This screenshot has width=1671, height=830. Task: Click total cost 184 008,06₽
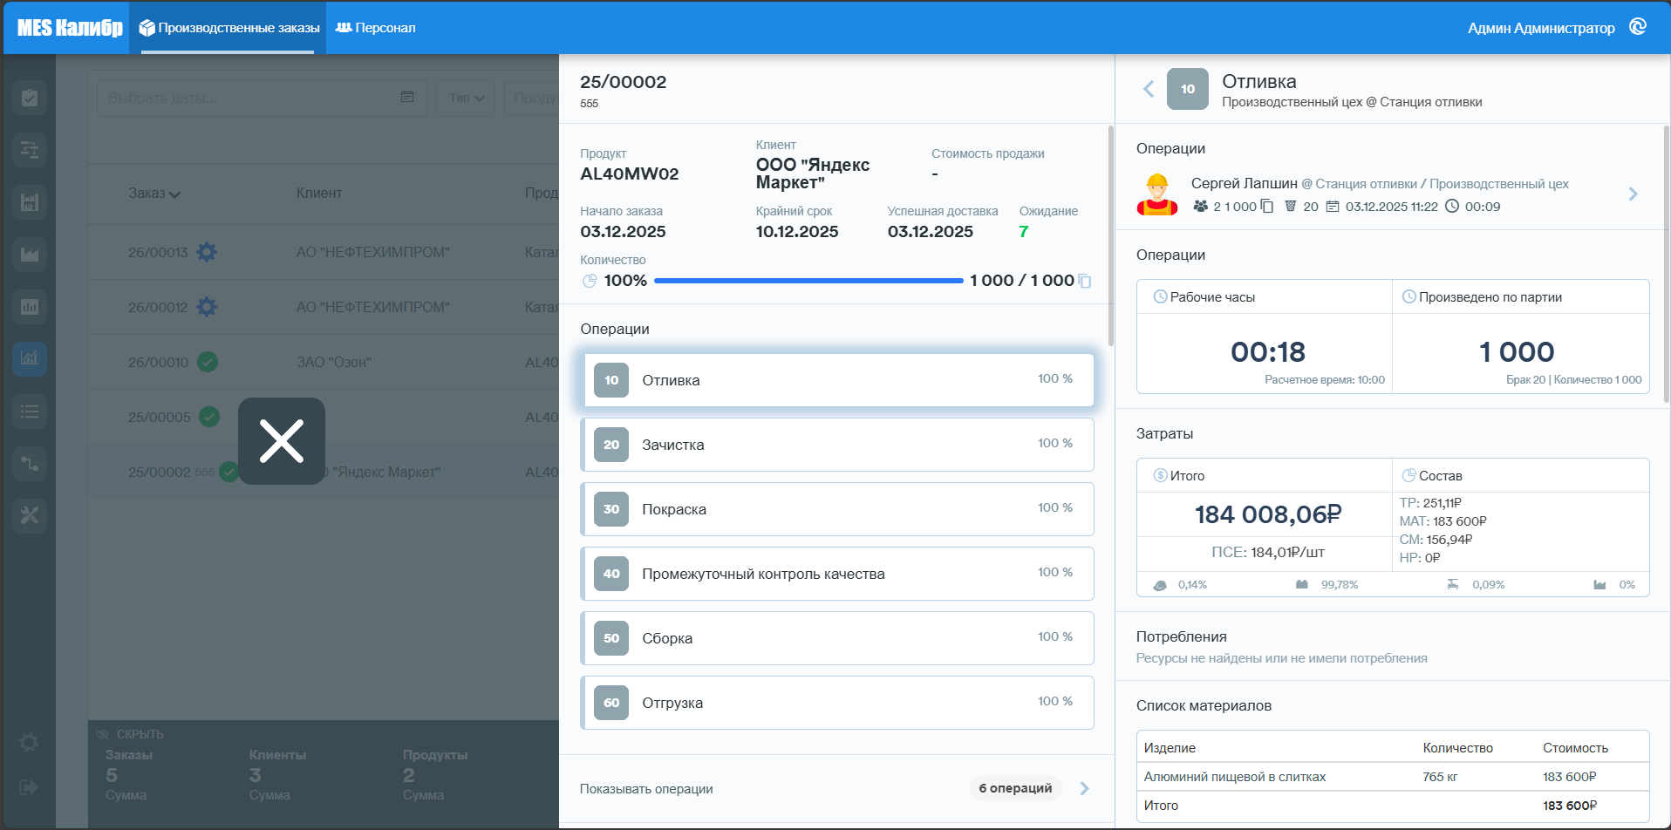click(1268, 514)
